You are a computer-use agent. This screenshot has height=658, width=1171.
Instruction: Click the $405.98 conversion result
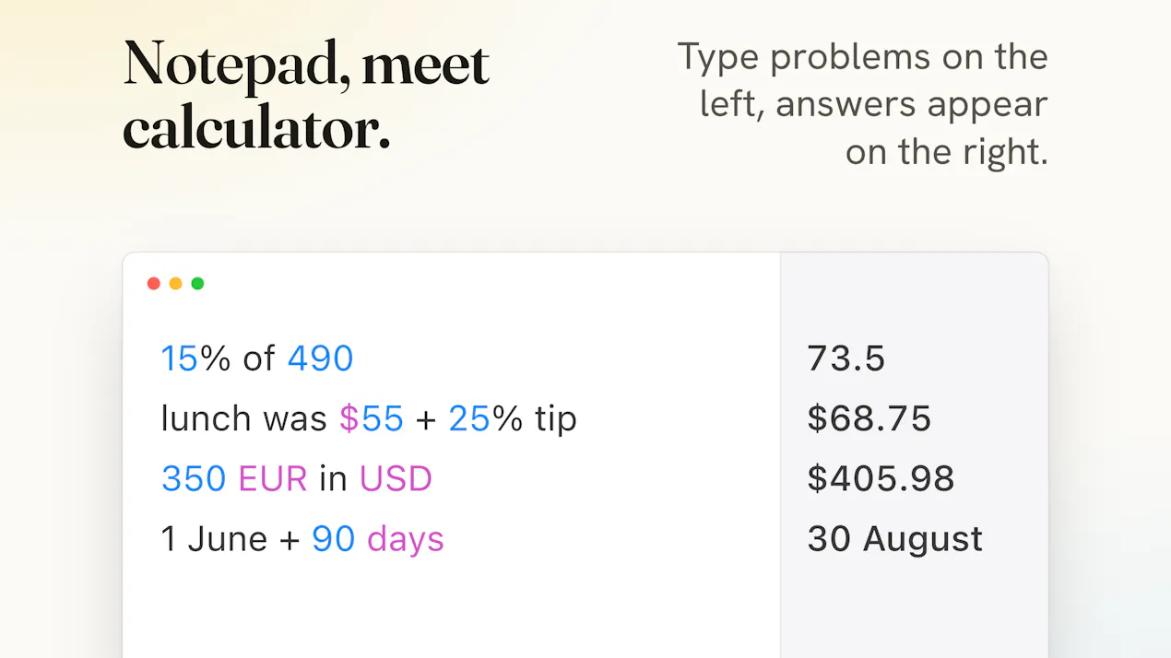(881, 479)
